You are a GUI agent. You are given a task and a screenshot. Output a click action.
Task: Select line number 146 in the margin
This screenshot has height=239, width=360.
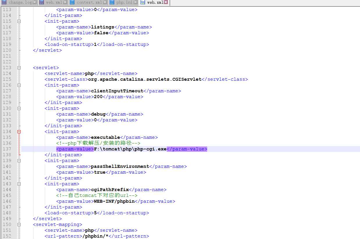pyautogui.click(x=7, y=201)
